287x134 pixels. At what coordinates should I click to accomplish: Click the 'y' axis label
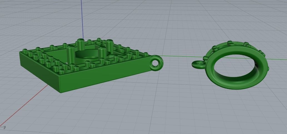pos(4,127)
